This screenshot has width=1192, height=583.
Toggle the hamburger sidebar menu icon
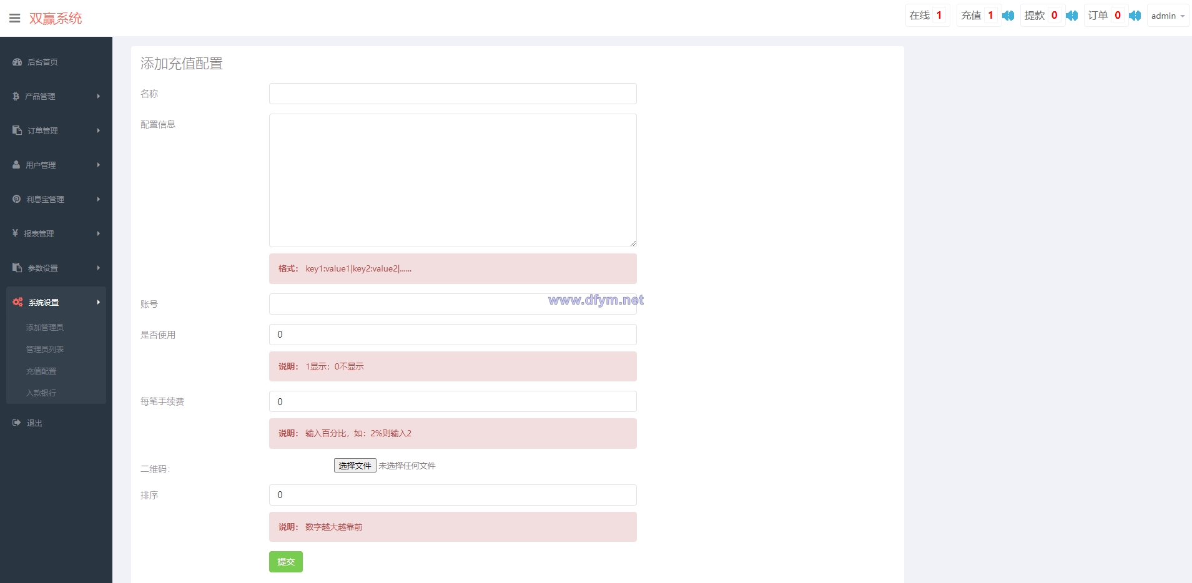[15, 18]
